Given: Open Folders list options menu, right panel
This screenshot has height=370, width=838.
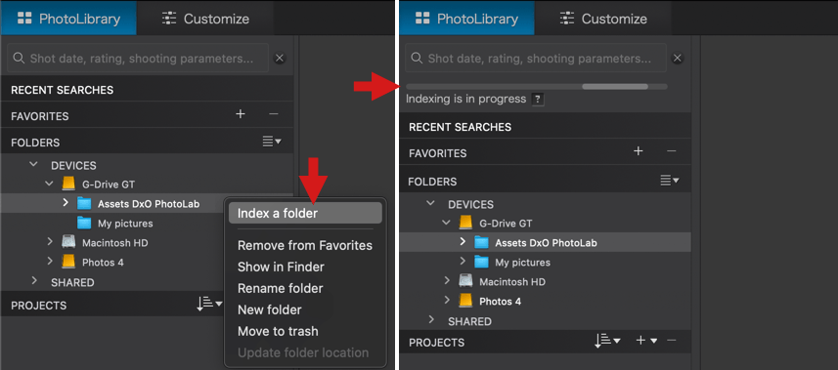Looking at the screenshot, I should [670, 181].
